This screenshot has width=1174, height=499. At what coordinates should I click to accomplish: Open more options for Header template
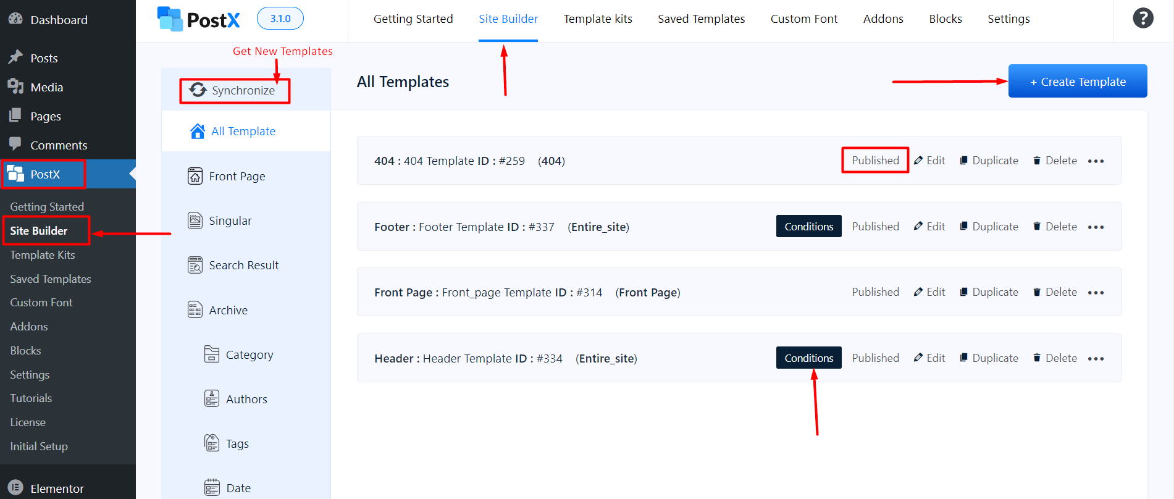[1096, 359]
